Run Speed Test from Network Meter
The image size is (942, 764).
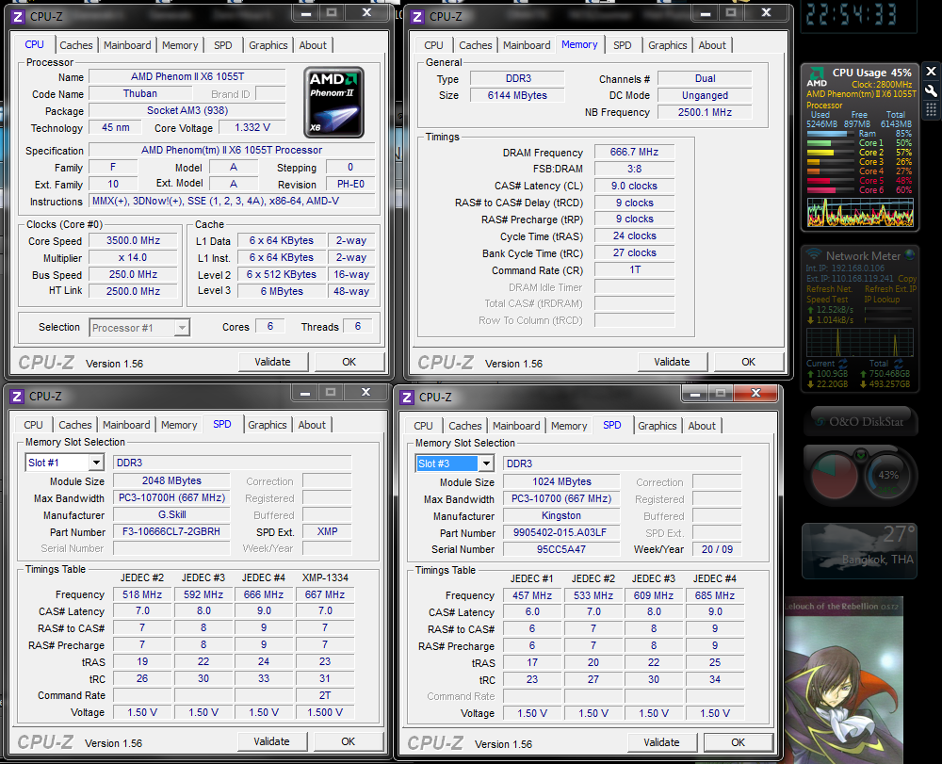click(827, 300)
